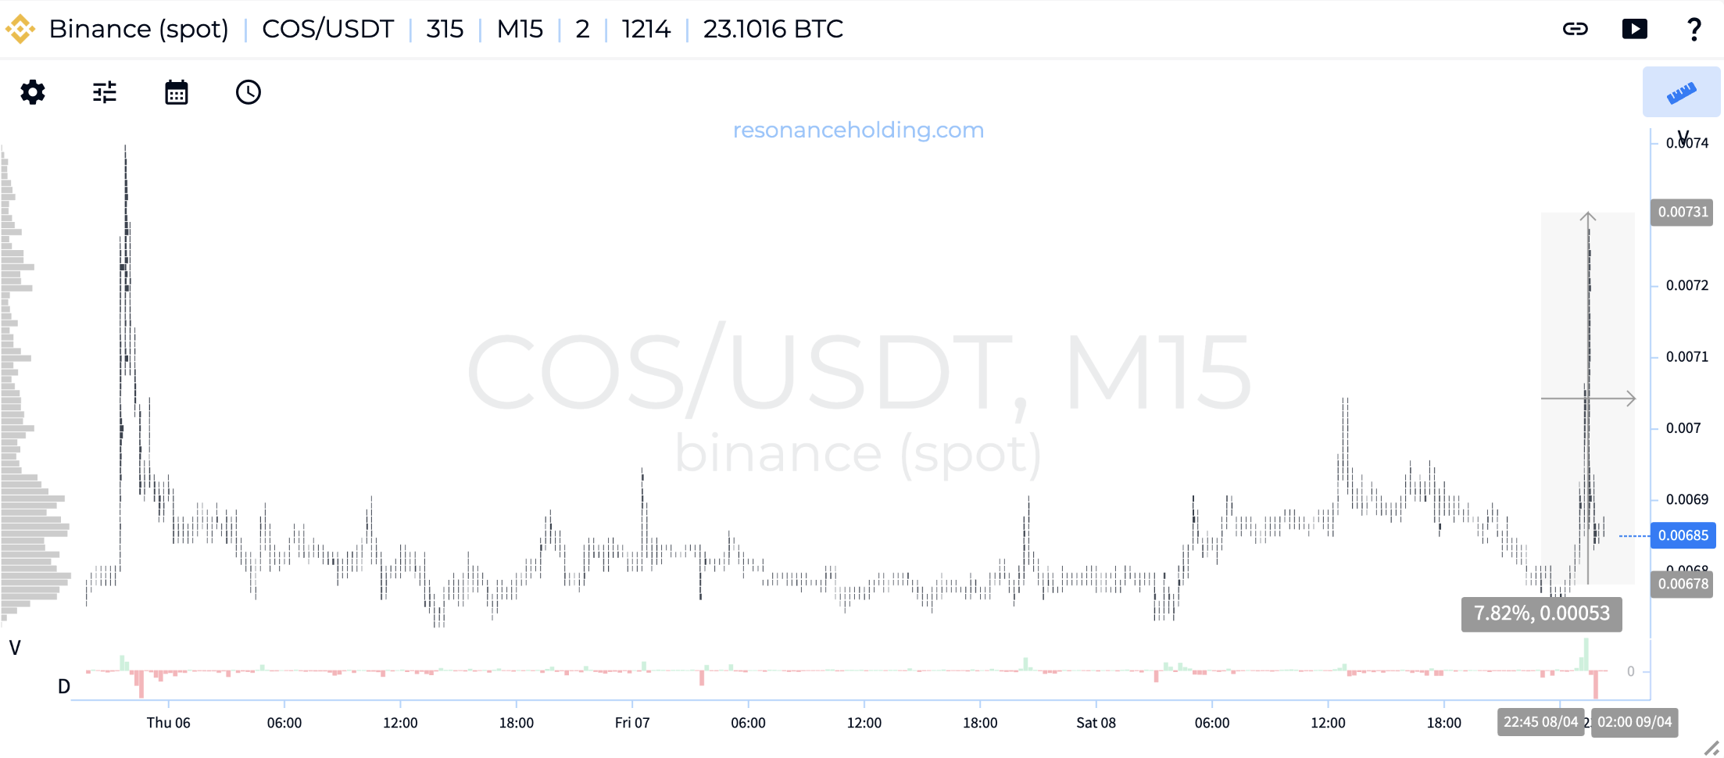Viewport: 1724px width, 758px height.
Task: Open help via question mark icon
Action: 1694,30
